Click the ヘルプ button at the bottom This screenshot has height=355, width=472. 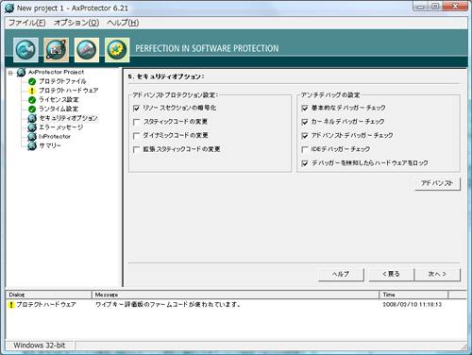(341, 275)
